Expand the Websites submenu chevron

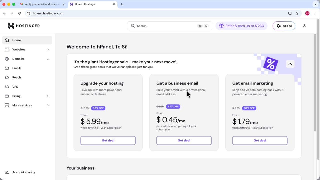[x=48, y=49]
